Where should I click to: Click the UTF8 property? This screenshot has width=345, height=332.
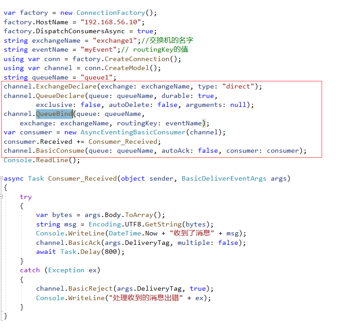tap(133, 224)
